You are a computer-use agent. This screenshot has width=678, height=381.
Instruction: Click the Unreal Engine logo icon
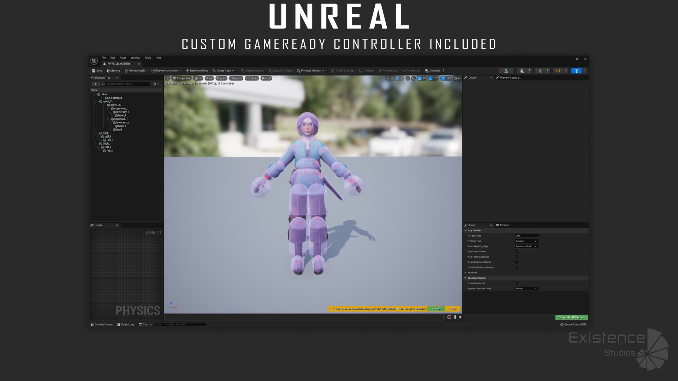tap(94, 61)
